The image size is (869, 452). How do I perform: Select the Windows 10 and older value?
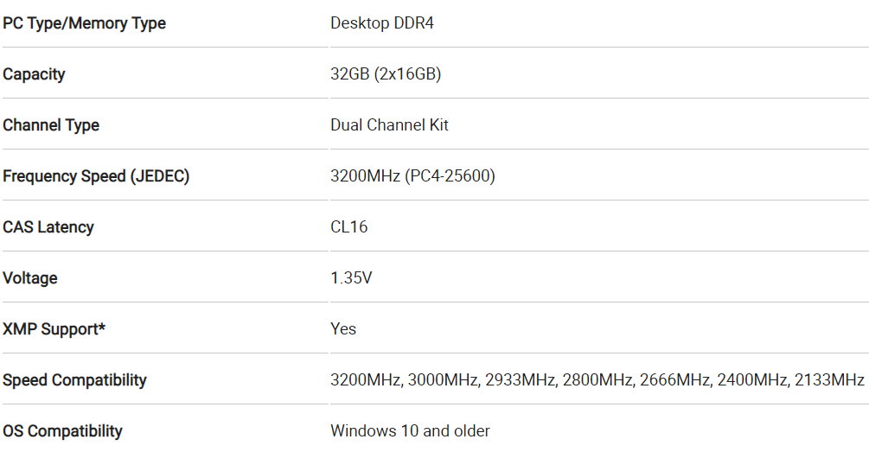click(410, 431)
